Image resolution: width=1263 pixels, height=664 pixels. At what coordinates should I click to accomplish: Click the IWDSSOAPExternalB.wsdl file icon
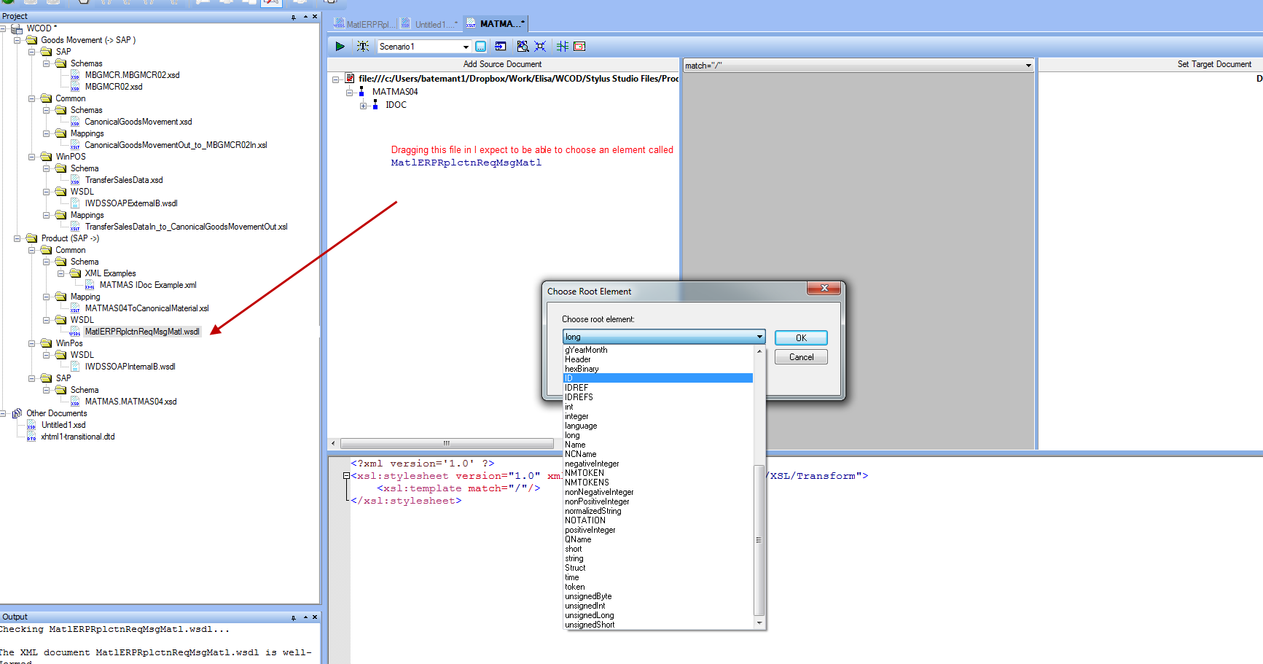pos(75,203)
